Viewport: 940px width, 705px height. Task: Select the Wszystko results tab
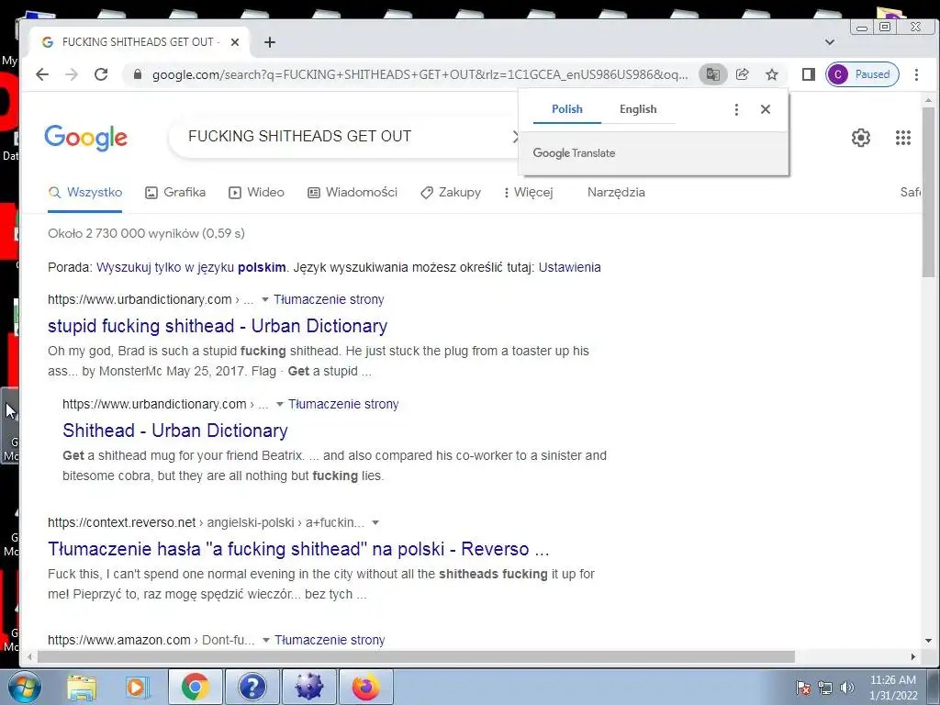(85, 193)
